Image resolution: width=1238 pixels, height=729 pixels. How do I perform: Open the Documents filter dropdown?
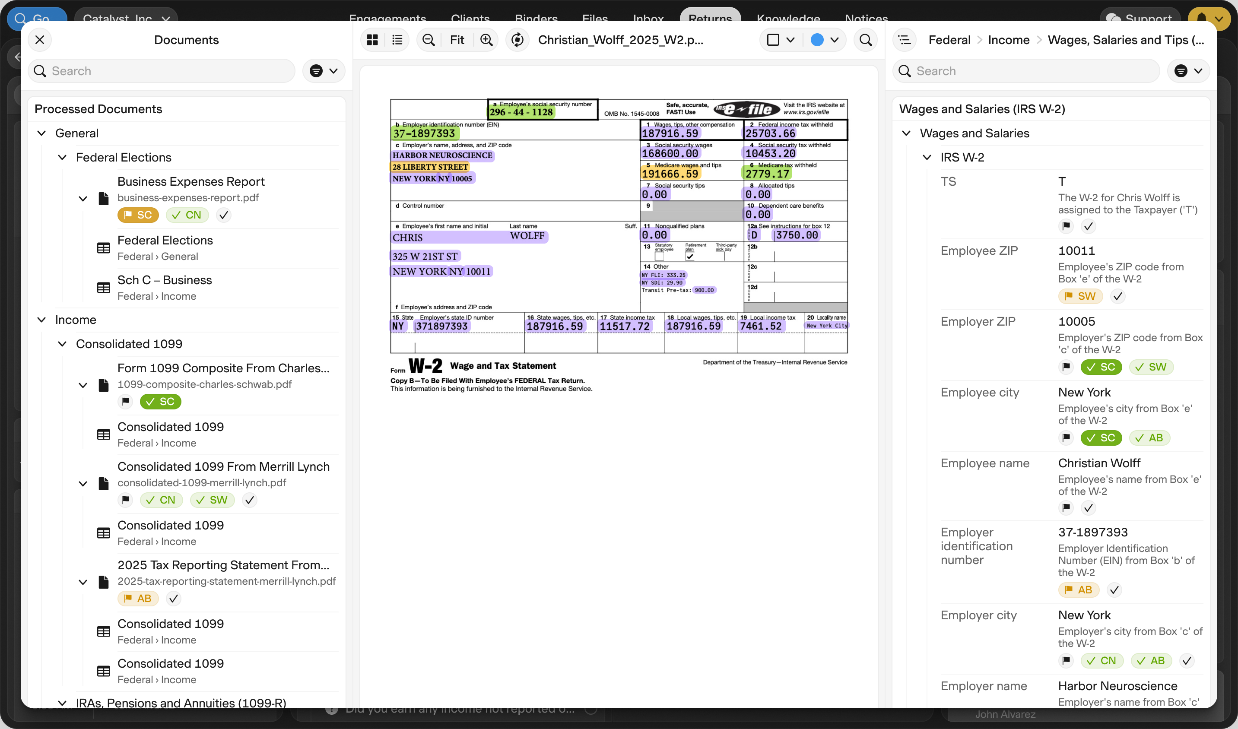pyautogui.click(x=324, y=71)
